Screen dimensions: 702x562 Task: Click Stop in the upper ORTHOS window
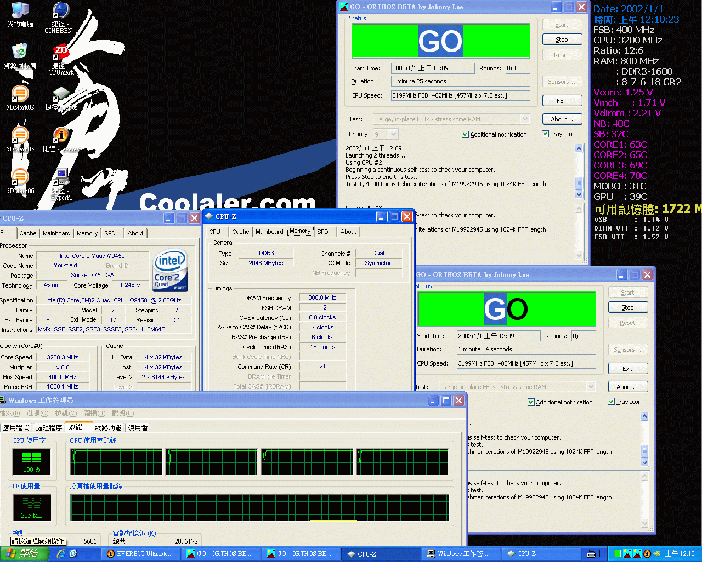pyautogui.click(x=562, y=40)
